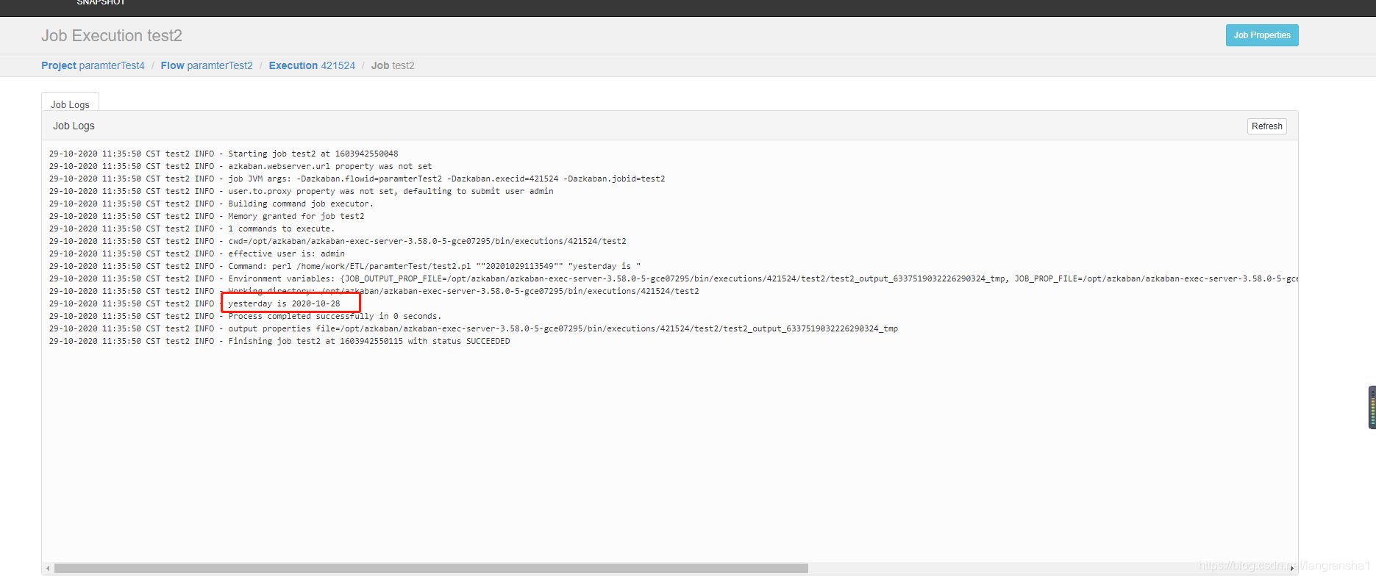Click log line starting 'Environment variables:'
This screenshot has height=579, width=1376.
coord(673,279)
